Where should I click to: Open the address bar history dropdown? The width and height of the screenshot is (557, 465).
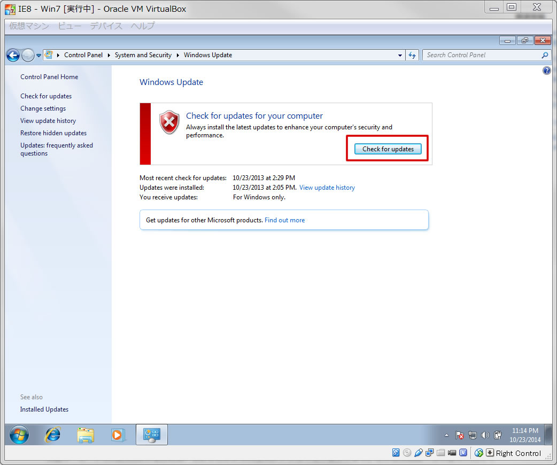point(400,55)
